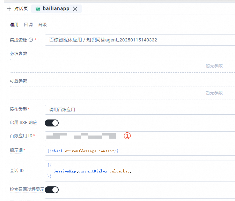Open the 集成资源 resource selector

(x=140, y=40)
